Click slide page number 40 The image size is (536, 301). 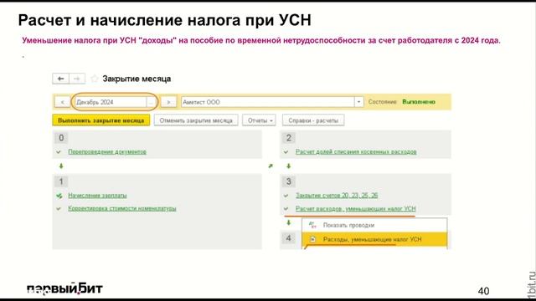[x=483, y=291]
